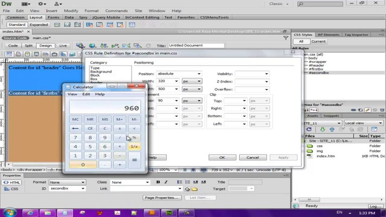
Task: Click the Edit Rule pencil icon
Action: click(x=368, y=110)
